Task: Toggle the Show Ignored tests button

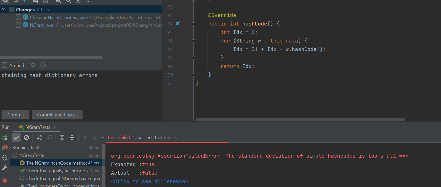Action: [x=26, y=138]
